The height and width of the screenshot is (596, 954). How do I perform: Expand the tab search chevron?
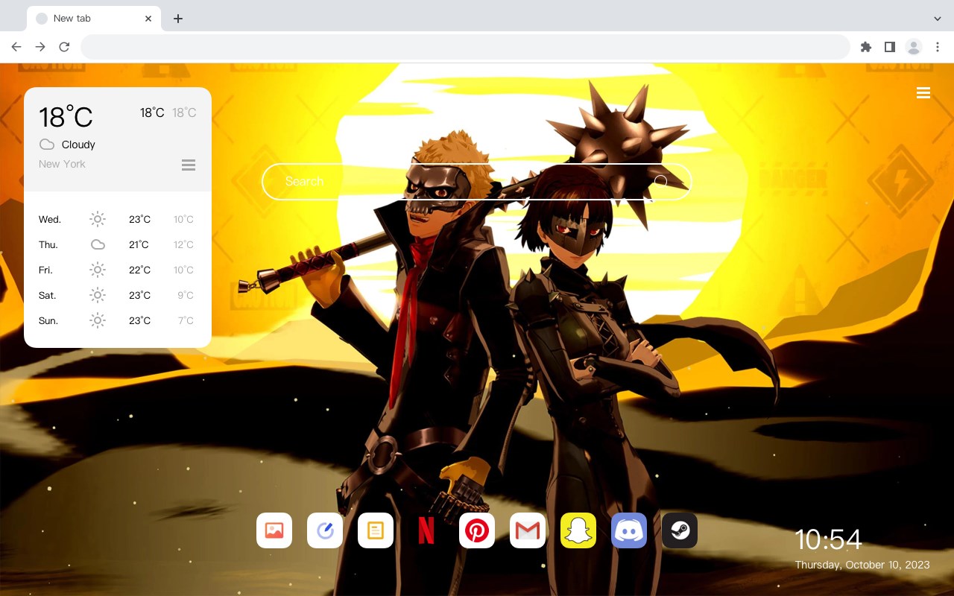click(938, 18)
